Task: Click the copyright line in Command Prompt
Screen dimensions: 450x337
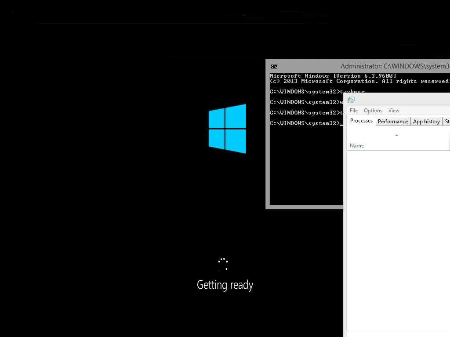Action: (359, 81)
